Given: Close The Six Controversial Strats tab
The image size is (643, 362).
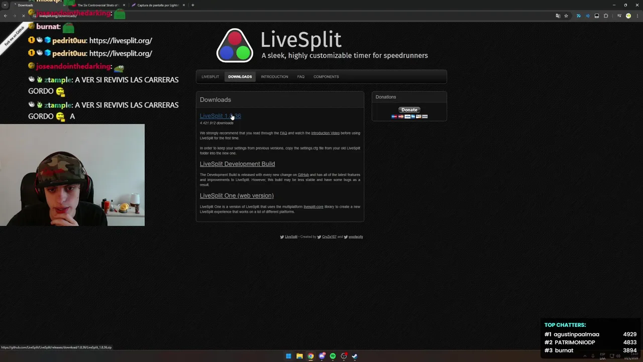Looking at the screenshot, I should point(124,5).
